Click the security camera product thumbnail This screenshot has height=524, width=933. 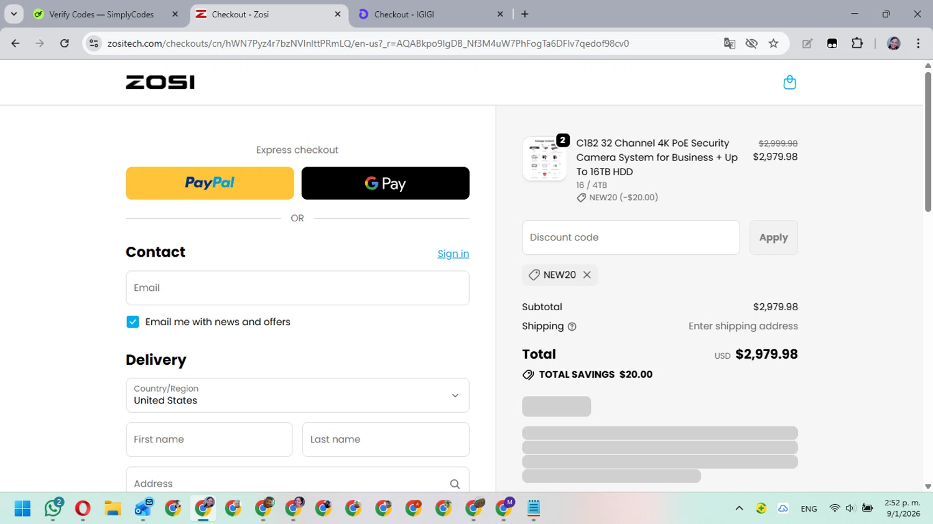coord(544,159)
